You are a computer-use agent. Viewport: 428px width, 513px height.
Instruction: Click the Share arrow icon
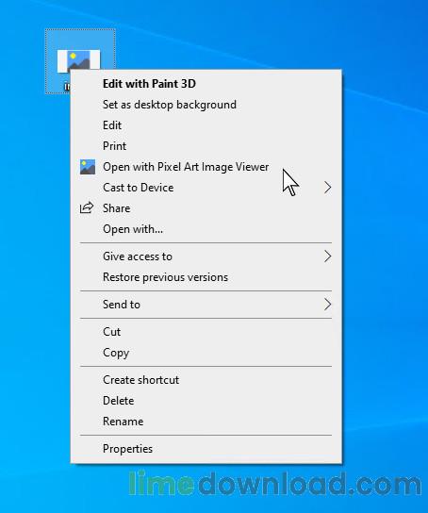pos(87,208)
